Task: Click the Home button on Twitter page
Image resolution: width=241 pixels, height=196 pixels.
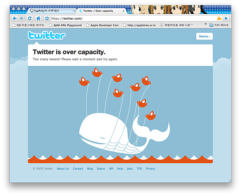Action: point(204,36)
